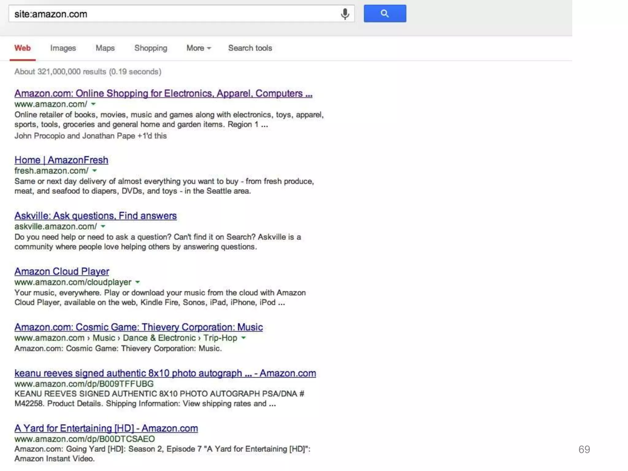Open Amazon.com Online Shopping result link

[x=163, y=94]
